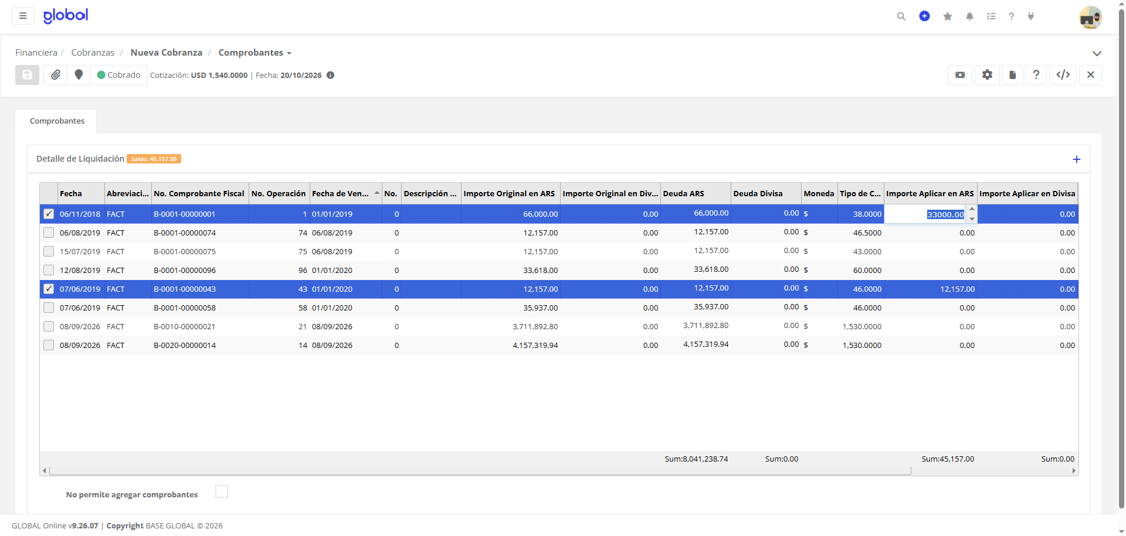Sort by Fecha de Ven... column

click(x=345, y=193)
